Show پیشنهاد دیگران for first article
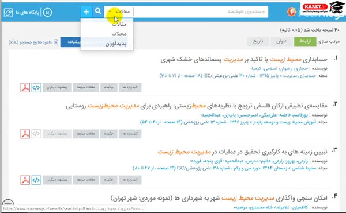 [57, 87]
